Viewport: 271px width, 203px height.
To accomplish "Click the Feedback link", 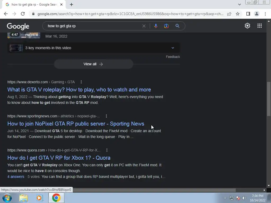I will click(x=173, y=57).
